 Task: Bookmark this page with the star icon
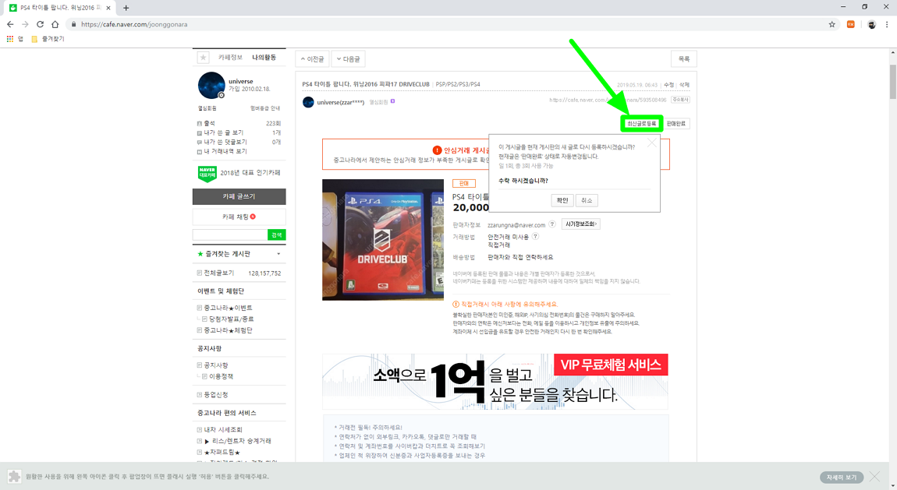[831, 25]
